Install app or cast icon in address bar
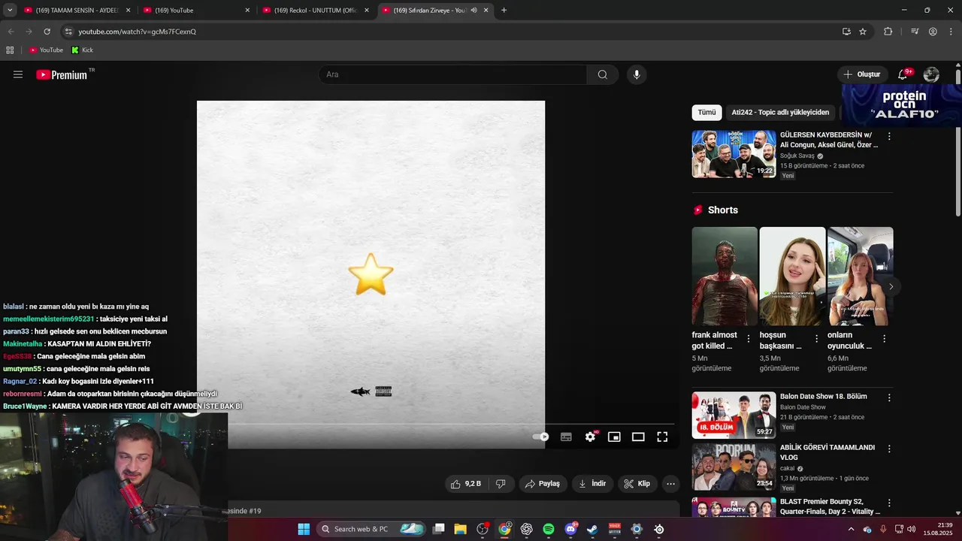Screen dimensions: 962x541 click(846, 32)
